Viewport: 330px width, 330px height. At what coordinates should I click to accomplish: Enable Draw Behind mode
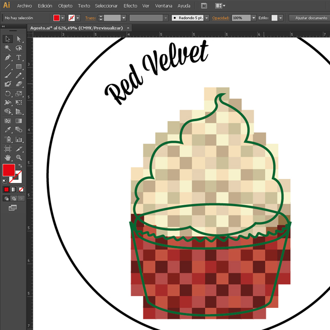(14, 198)
